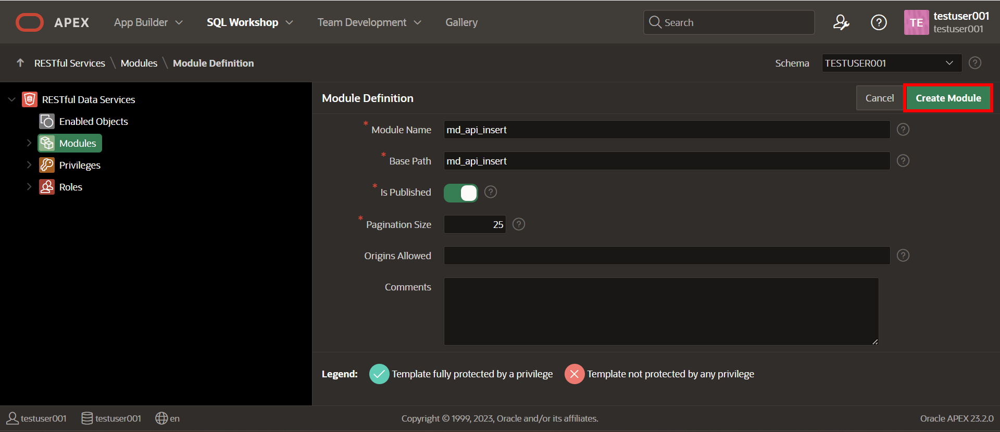
Task: Open the Gallery menu item
Action: [x=461, y=22]
